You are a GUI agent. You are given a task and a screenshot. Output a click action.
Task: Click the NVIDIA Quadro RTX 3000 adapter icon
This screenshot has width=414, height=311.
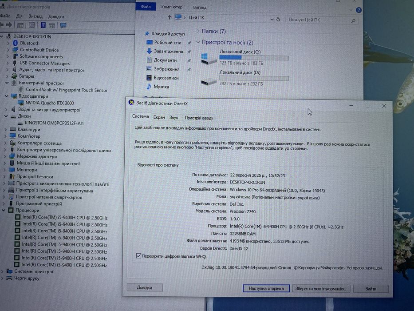click(21, 103)
